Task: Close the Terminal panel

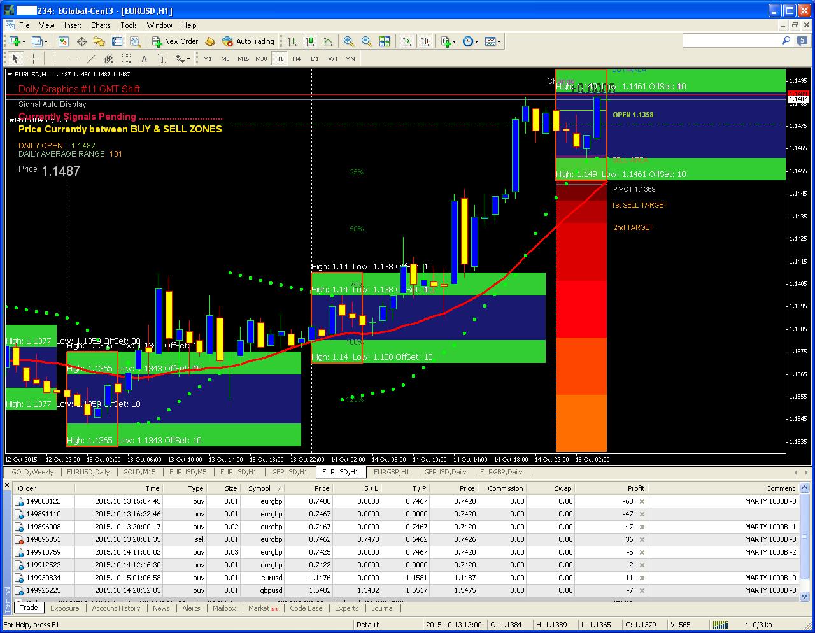Action: [x=8, y=486]
